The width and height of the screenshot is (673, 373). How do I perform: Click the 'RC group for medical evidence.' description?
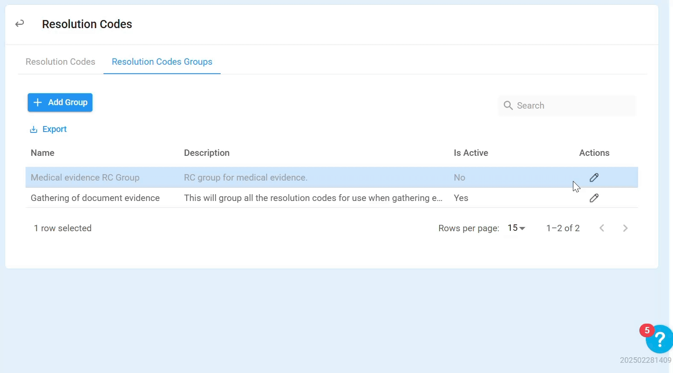246,178
